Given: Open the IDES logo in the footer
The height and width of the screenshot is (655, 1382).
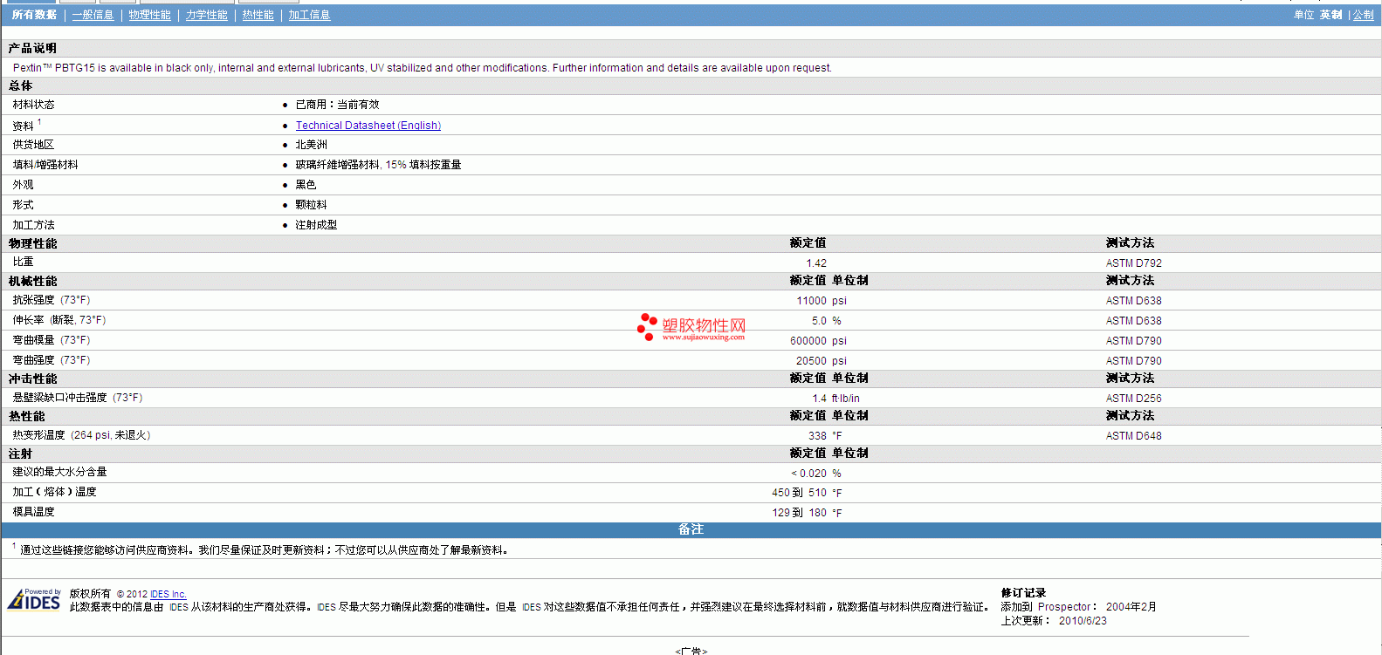Looking at the screenshot, I should [x=34, y=599].
